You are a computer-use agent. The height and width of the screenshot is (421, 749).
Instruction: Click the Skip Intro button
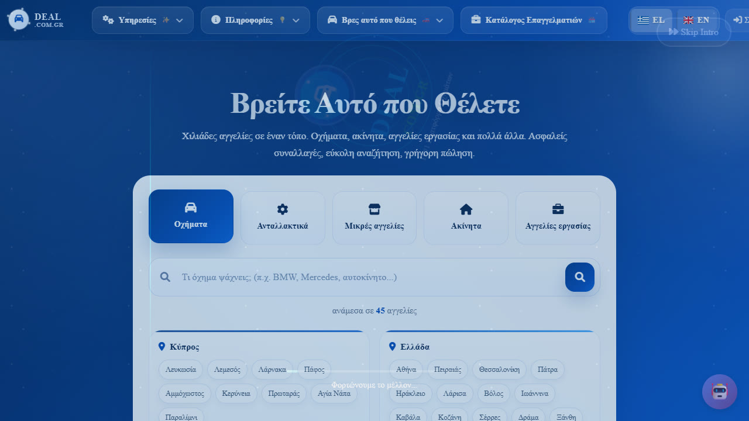point(694,32)
